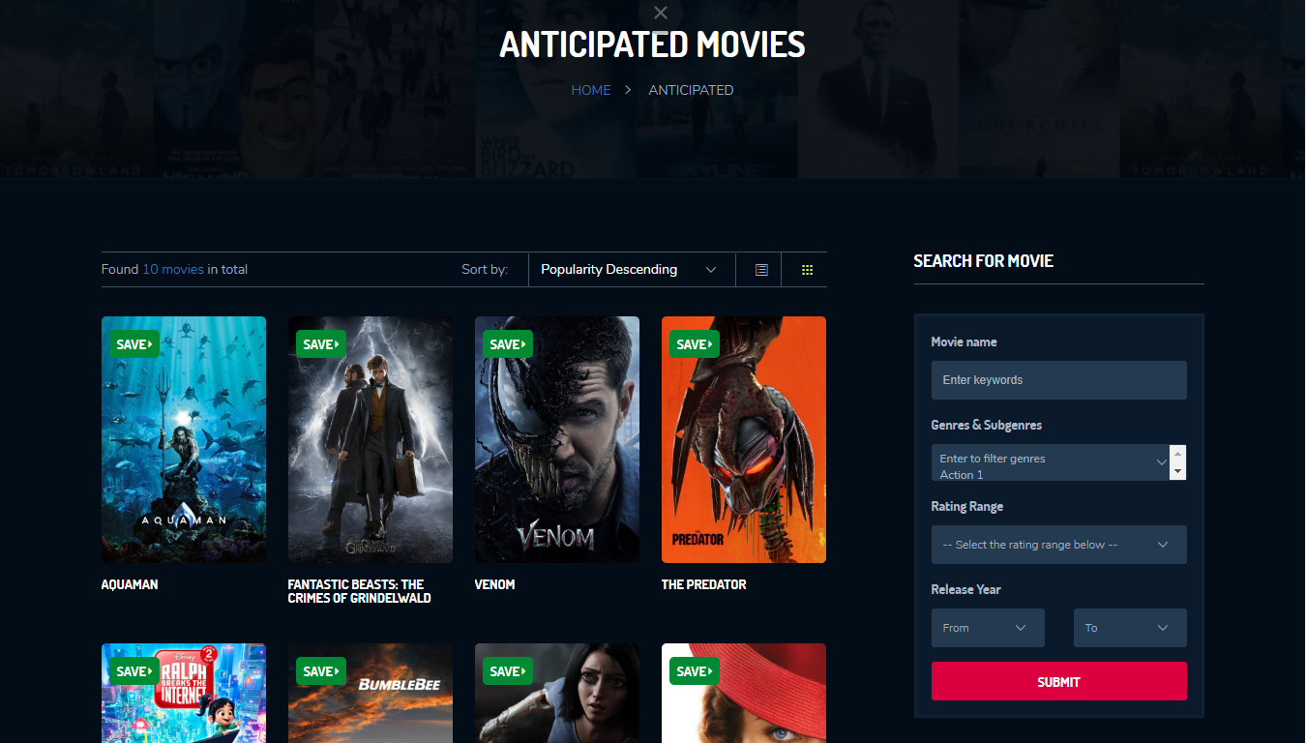The width and height of the screenshot is (1306, 743).
Task: Go to the Home breadcrumb
Action: [x=591, y=90]
